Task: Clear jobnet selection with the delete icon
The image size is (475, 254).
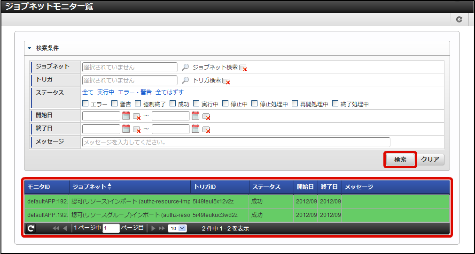Action: click(x=243, y=68)
